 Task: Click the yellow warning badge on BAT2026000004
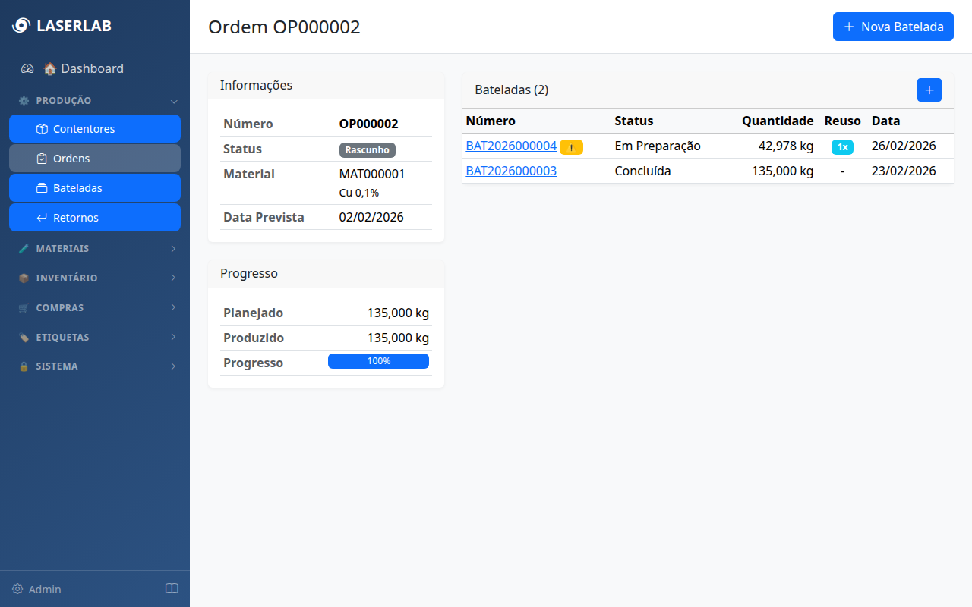(x=571, y=147)
